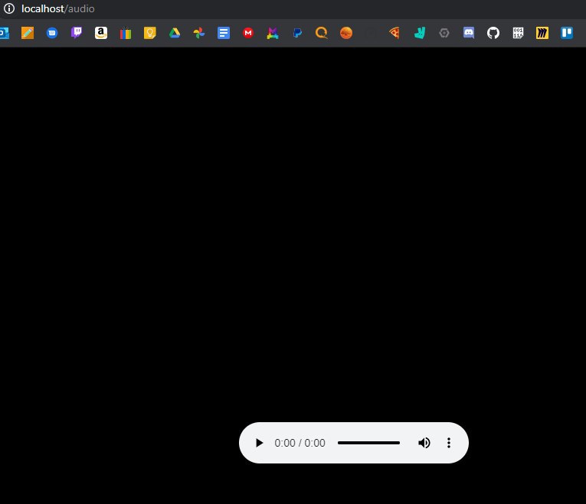
Task: Open the red MEGA bookmark
Action: click(248, 33)
